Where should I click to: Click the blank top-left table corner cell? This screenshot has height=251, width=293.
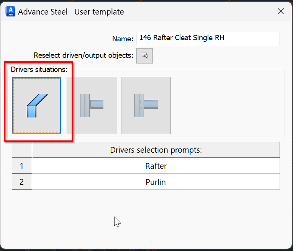click(22, 150)
